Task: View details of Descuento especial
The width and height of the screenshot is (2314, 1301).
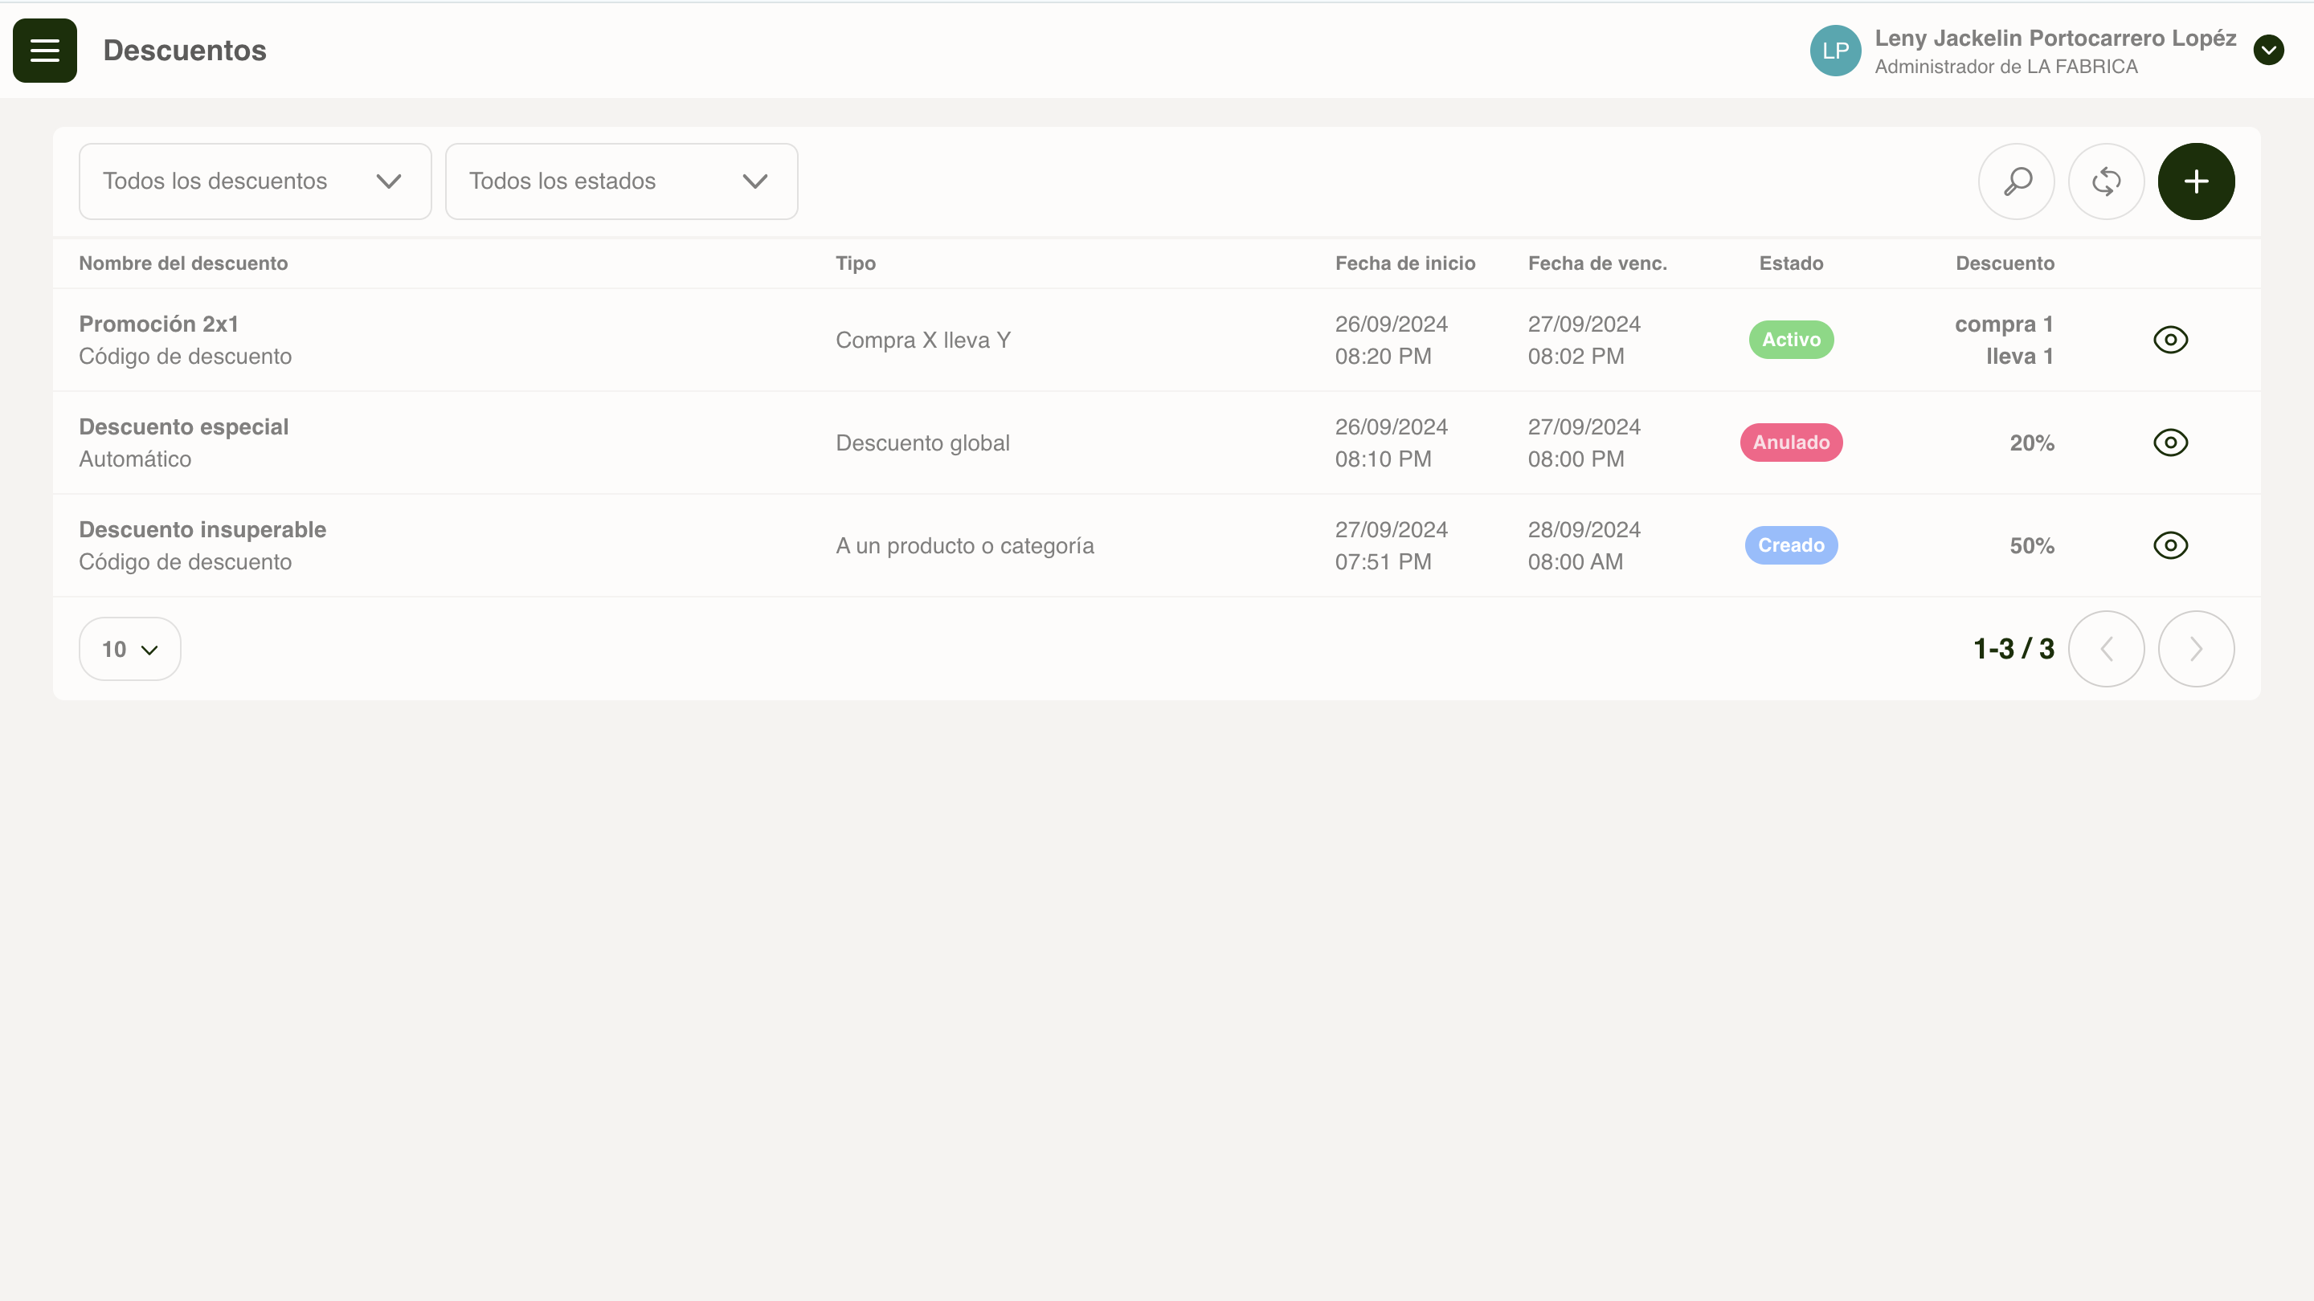Action: pos(2170,443)
